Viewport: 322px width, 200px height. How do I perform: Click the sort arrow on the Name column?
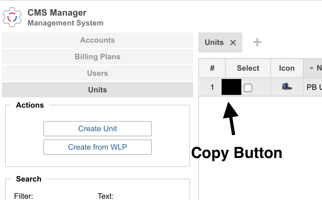pos(311,68)
